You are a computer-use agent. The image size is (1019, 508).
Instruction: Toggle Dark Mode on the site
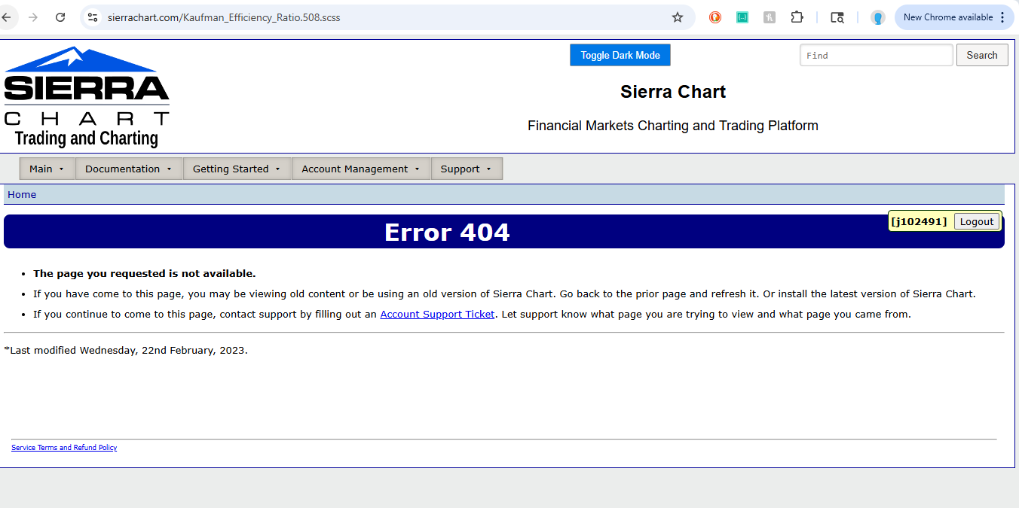point(620,55)
